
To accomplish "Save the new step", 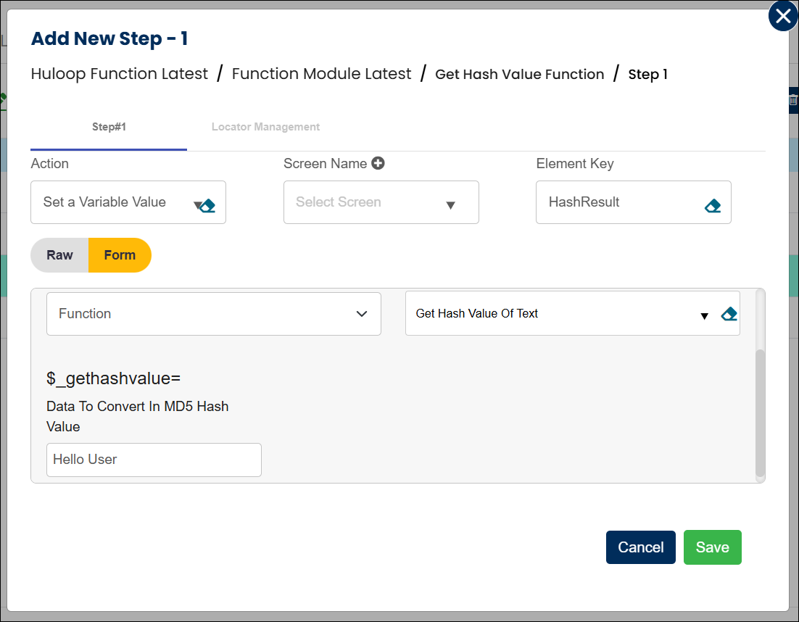I will [712, 547].
